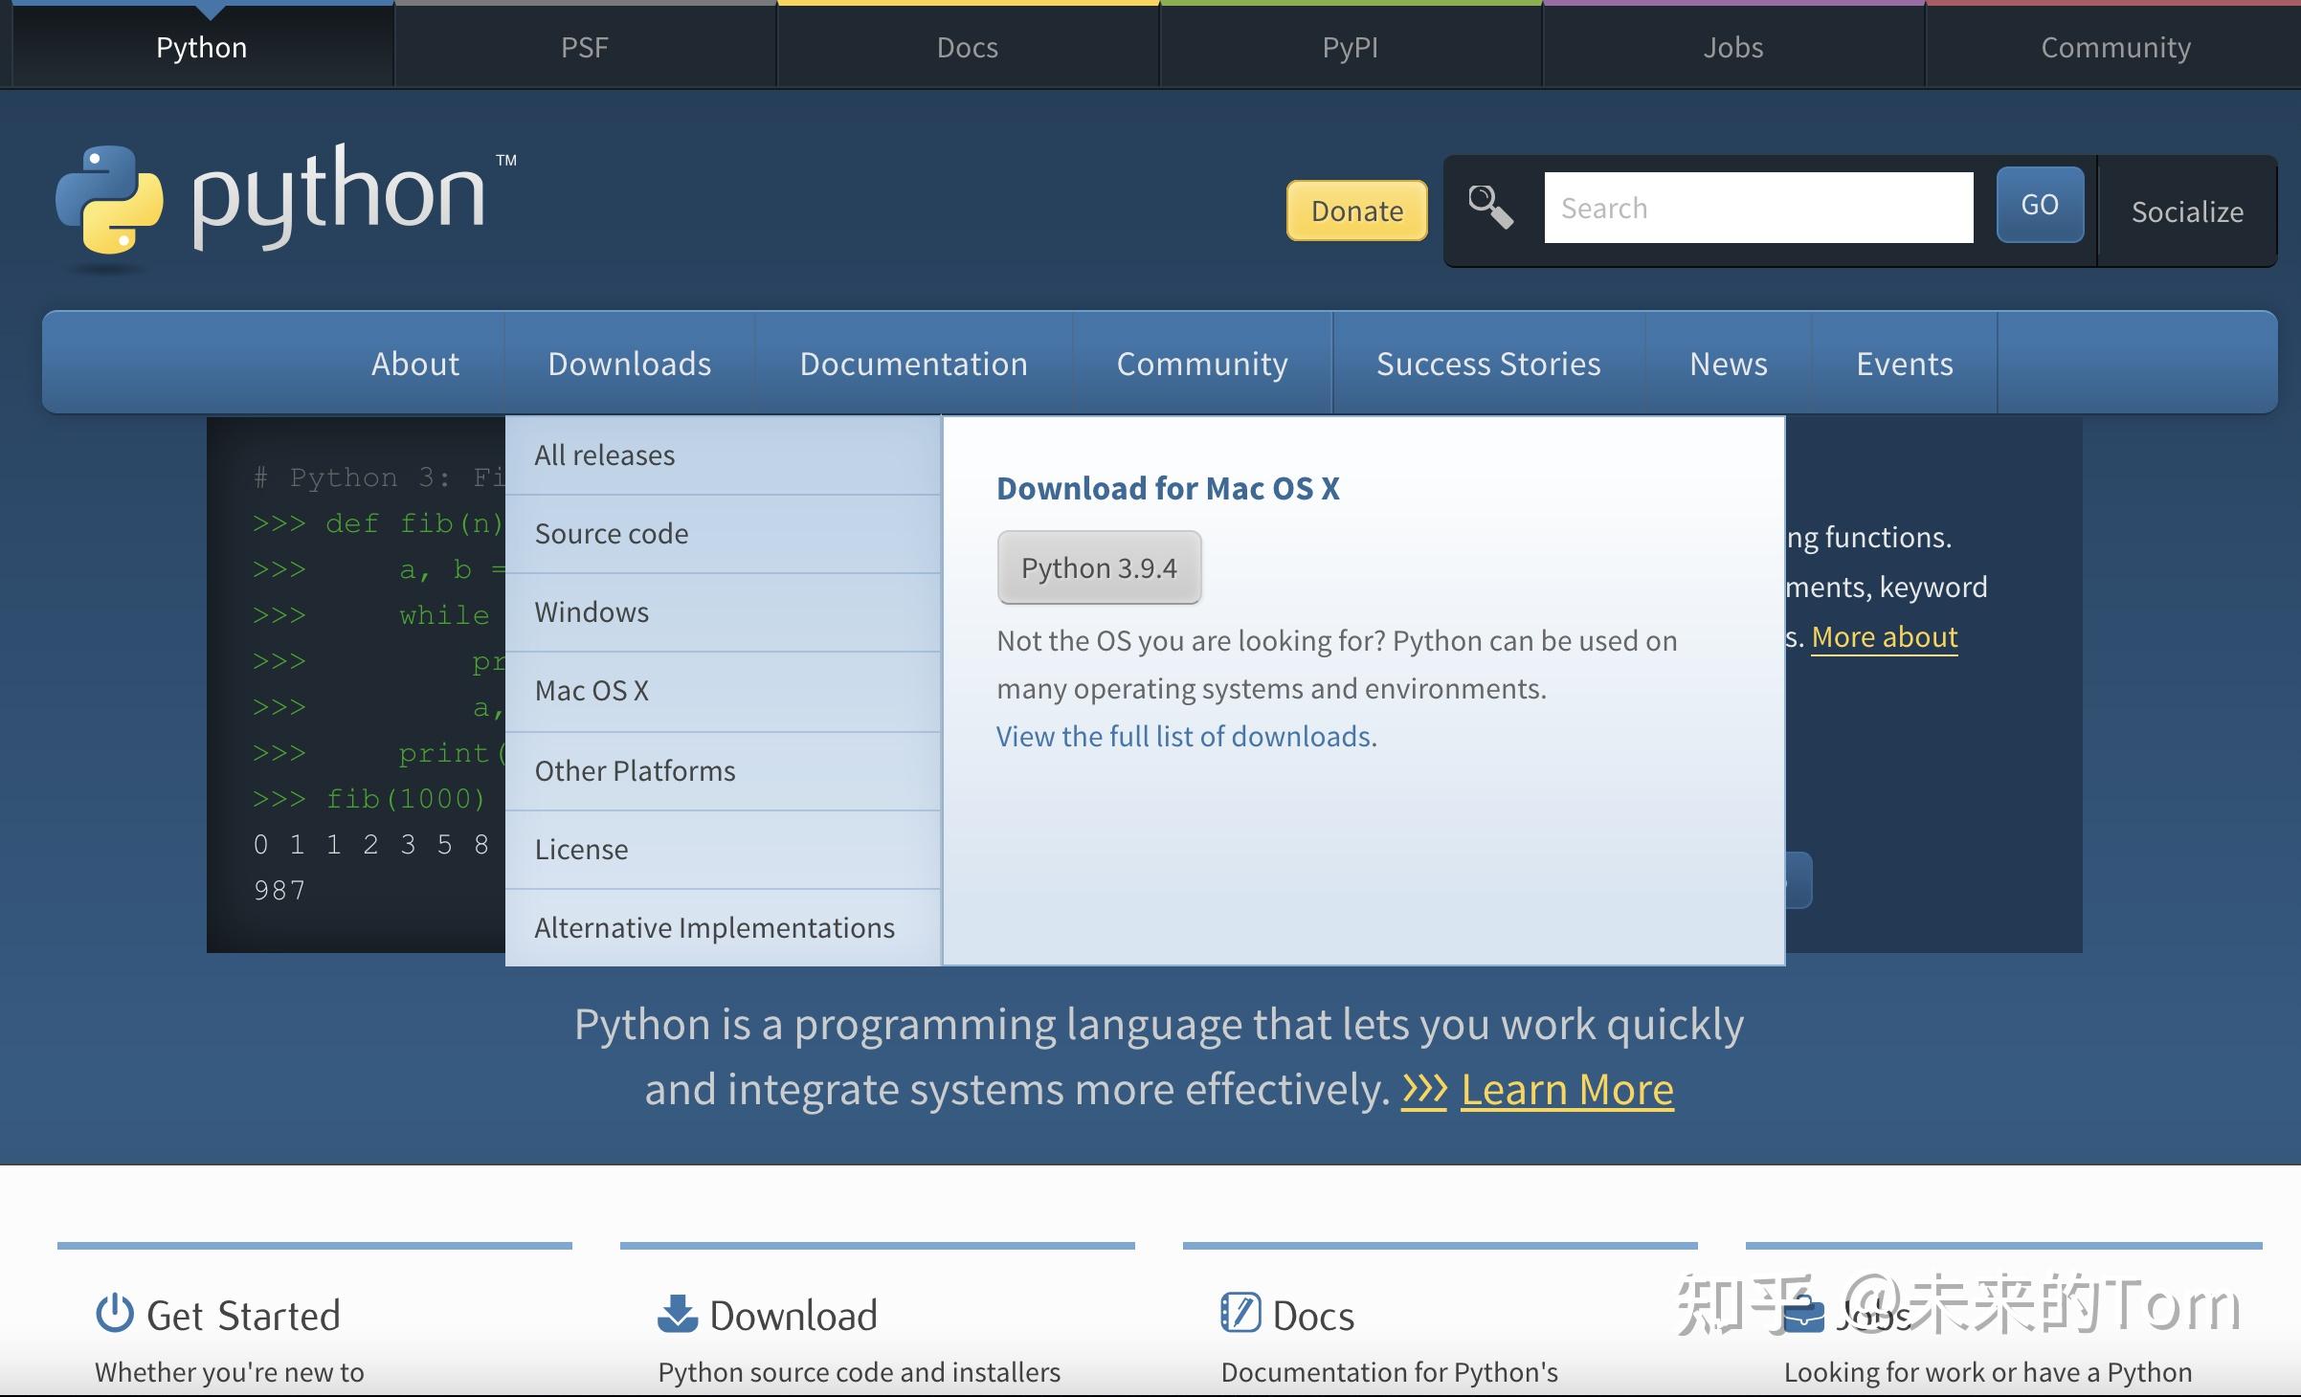Open the Success Stories dropdown menu

click(x=1487, y=363)
